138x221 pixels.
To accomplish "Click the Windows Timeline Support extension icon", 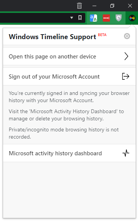I will (132, 18).
